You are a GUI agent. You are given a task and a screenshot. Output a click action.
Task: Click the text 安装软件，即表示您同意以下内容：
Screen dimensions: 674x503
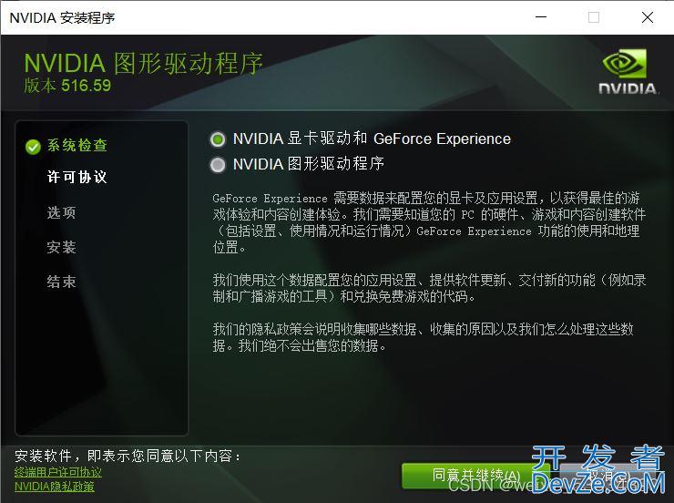tap(128, 456)
